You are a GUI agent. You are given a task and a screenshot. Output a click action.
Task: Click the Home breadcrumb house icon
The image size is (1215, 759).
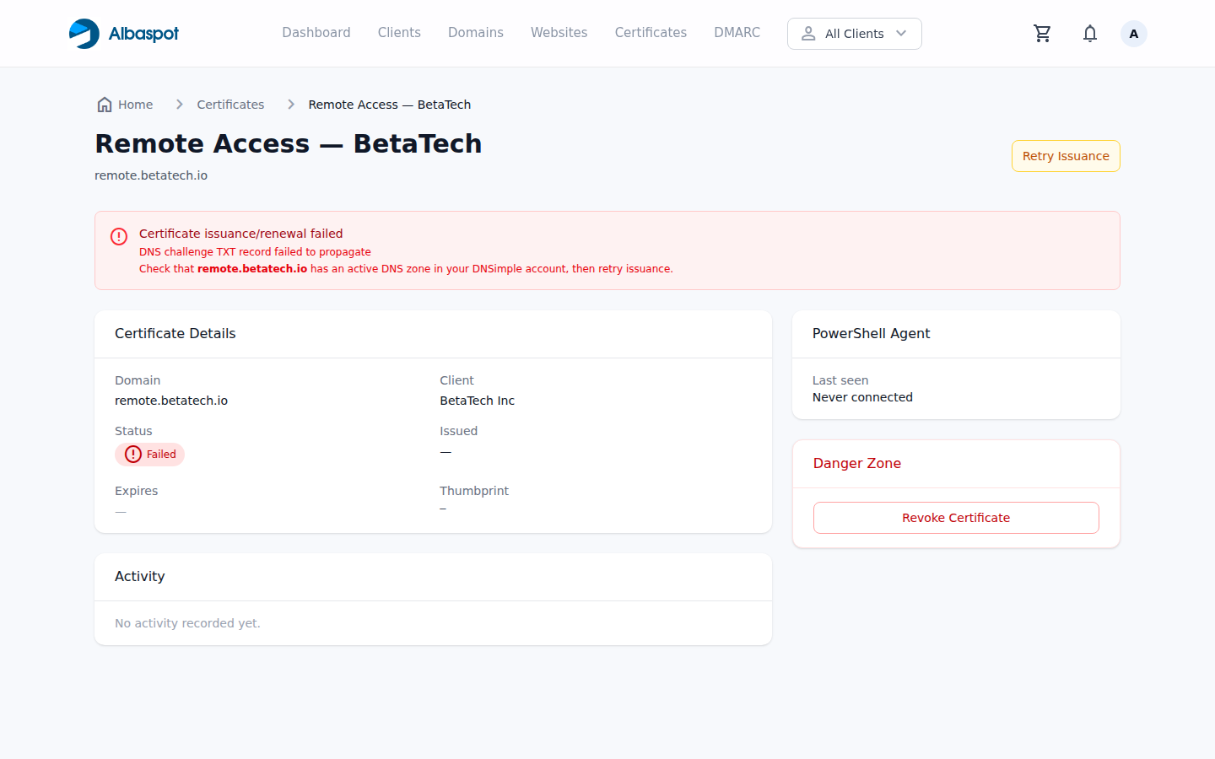click(x=105, y=105)
